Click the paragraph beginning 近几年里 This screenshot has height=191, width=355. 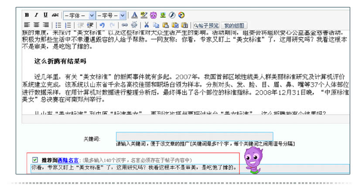pos(185,88)
